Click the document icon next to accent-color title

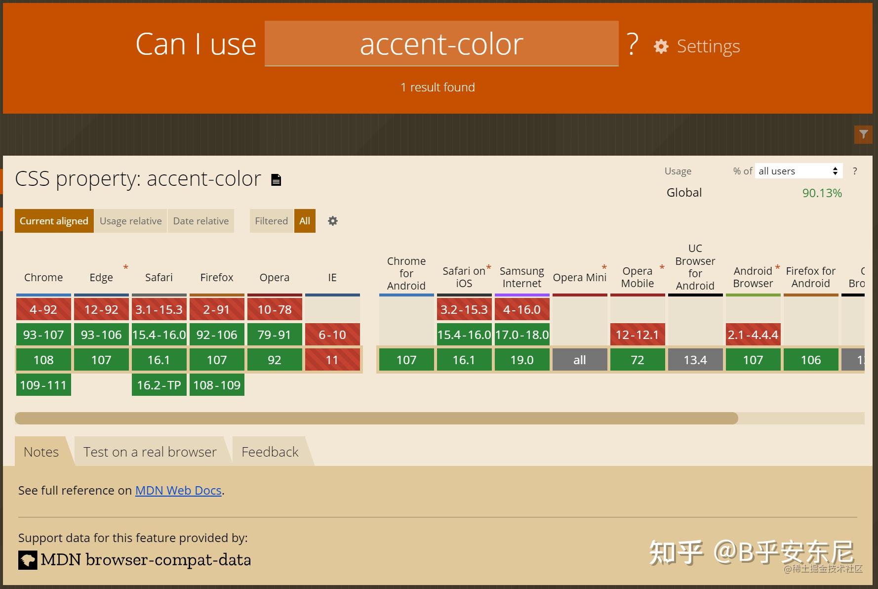pos(276,179)
